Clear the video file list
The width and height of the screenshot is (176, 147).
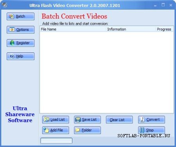coord(119,120)
